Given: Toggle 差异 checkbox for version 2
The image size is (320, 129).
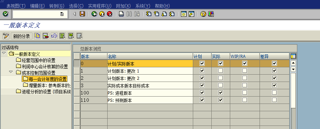Looking at the screenshot, I should tap(274, 78).
